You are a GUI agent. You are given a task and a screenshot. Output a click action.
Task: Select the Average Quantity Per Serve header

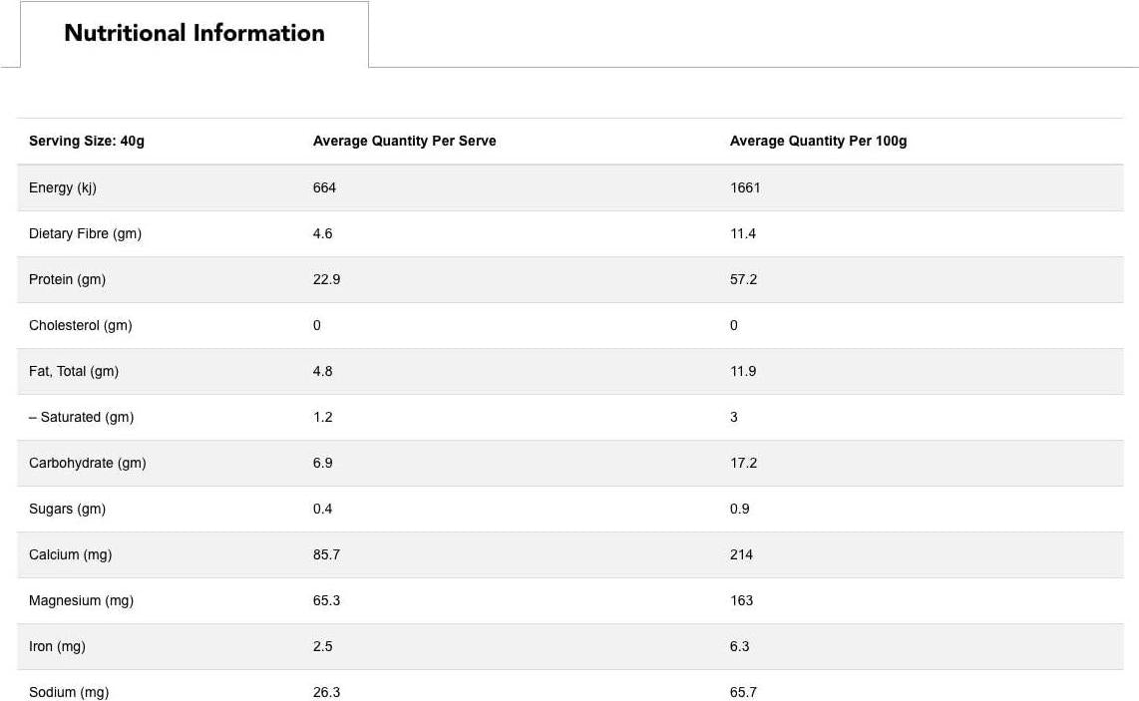pyautogui.click(x=404, y=142)
